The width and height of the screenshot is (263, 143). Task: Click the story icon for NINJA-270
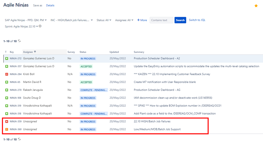point(7,90)
